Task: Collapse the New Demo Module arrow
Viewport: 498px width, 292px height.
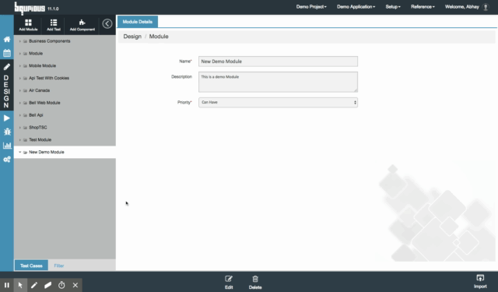Action: [19, 152]
